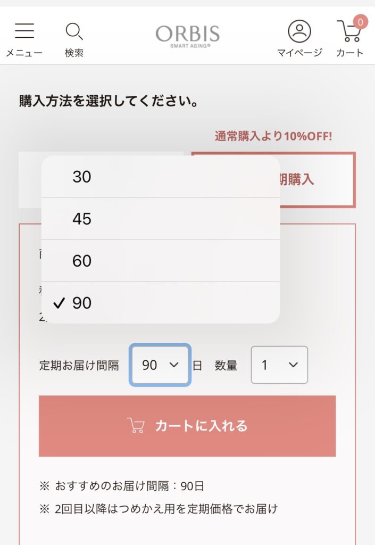Click chevron of the 90 selector
Viewport: 375px width, 545px height.
[x=174, y=365]
